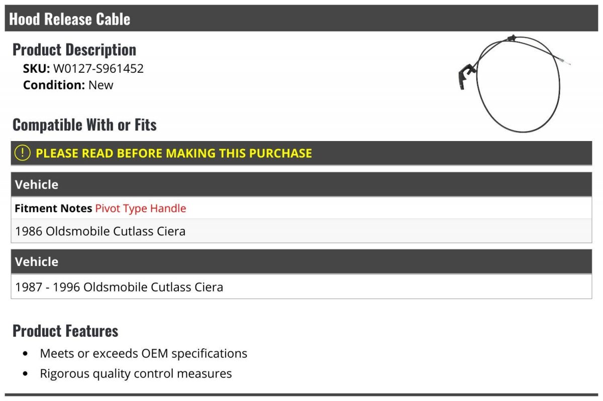Select Meets or exceeds OEM specifications bullet
This screenshot has width=603, height=401.
tap(144, 353)
